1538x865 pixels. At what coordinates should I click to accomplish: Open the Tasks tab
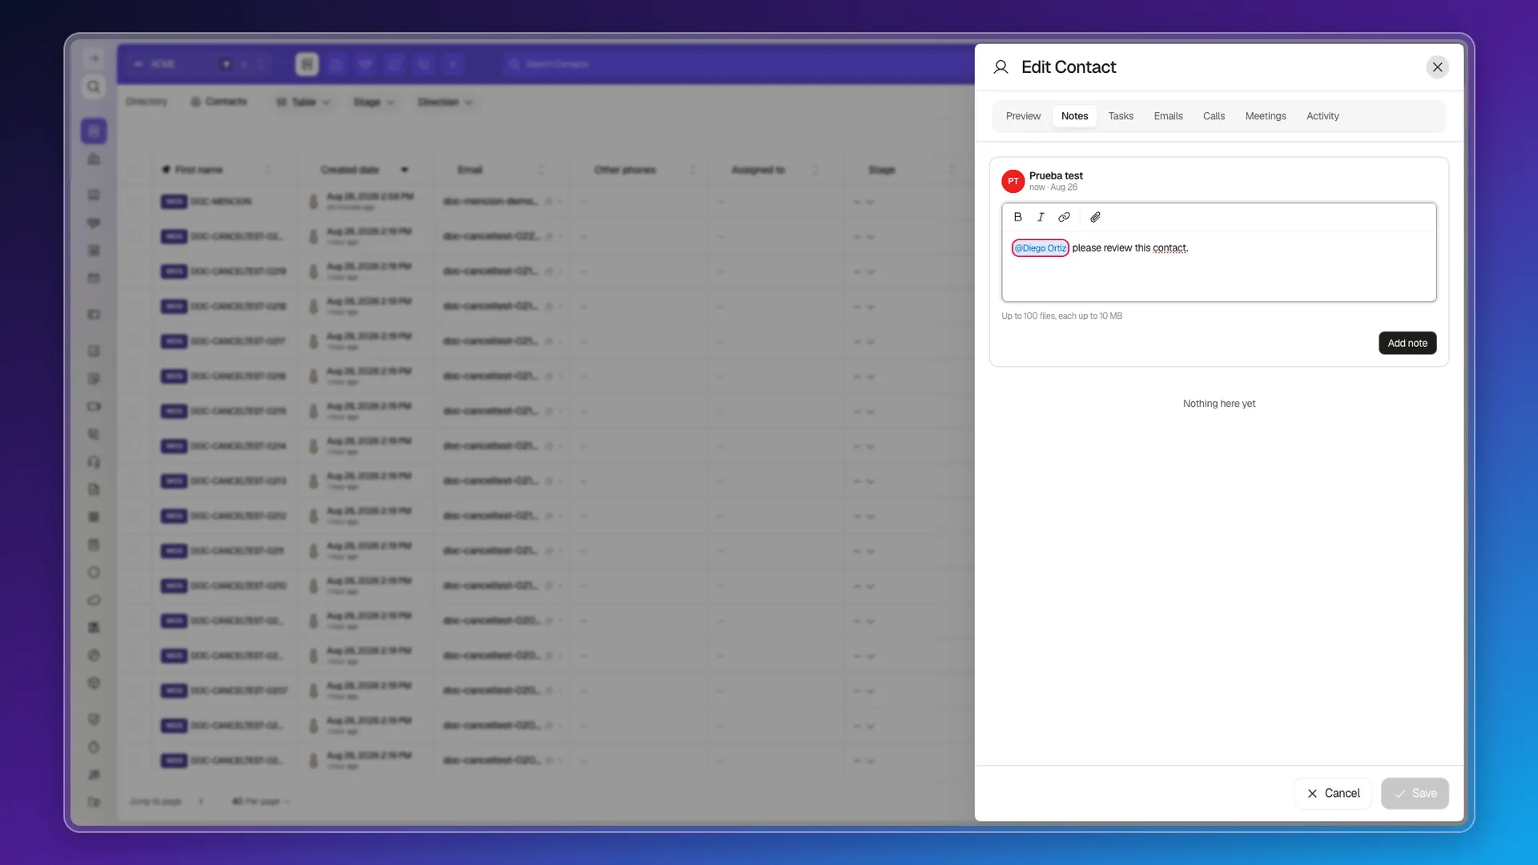(x=1121, y=116)
